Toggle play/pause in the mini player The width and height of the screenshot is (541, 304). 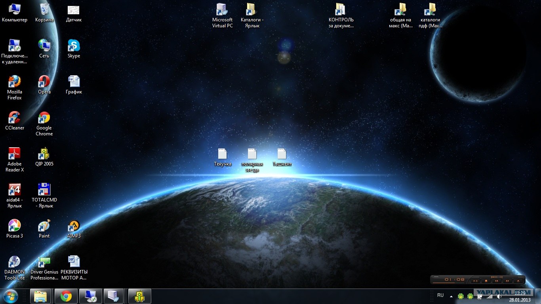(475, 281)
